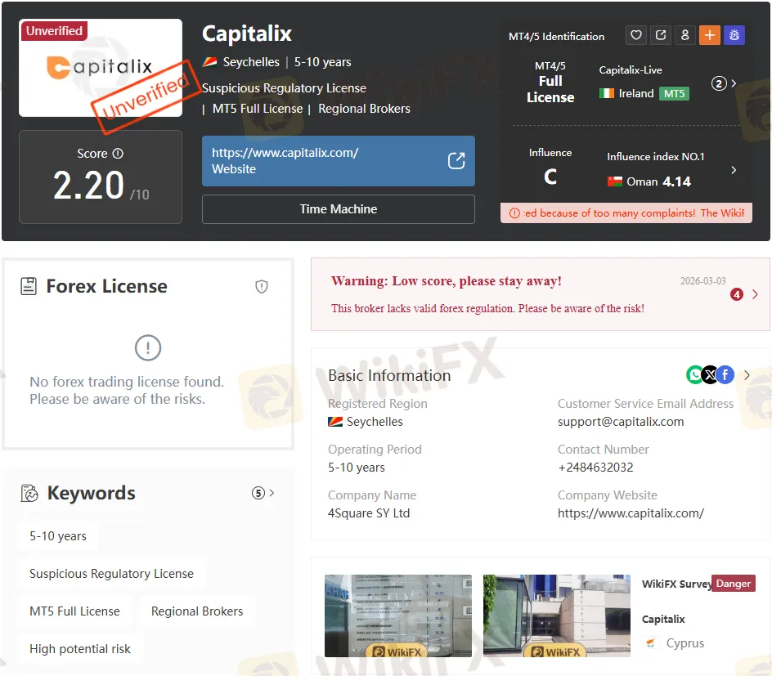Click Seychelles under Registered Region
This screenshot has height=676, width=772.
coord(375,422)
